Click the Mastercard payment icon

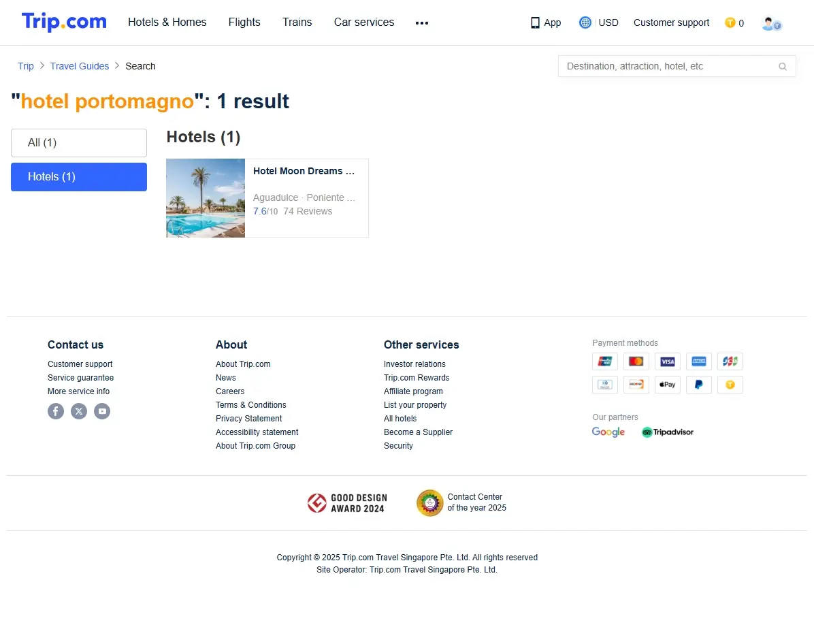[x=636, y=361]
